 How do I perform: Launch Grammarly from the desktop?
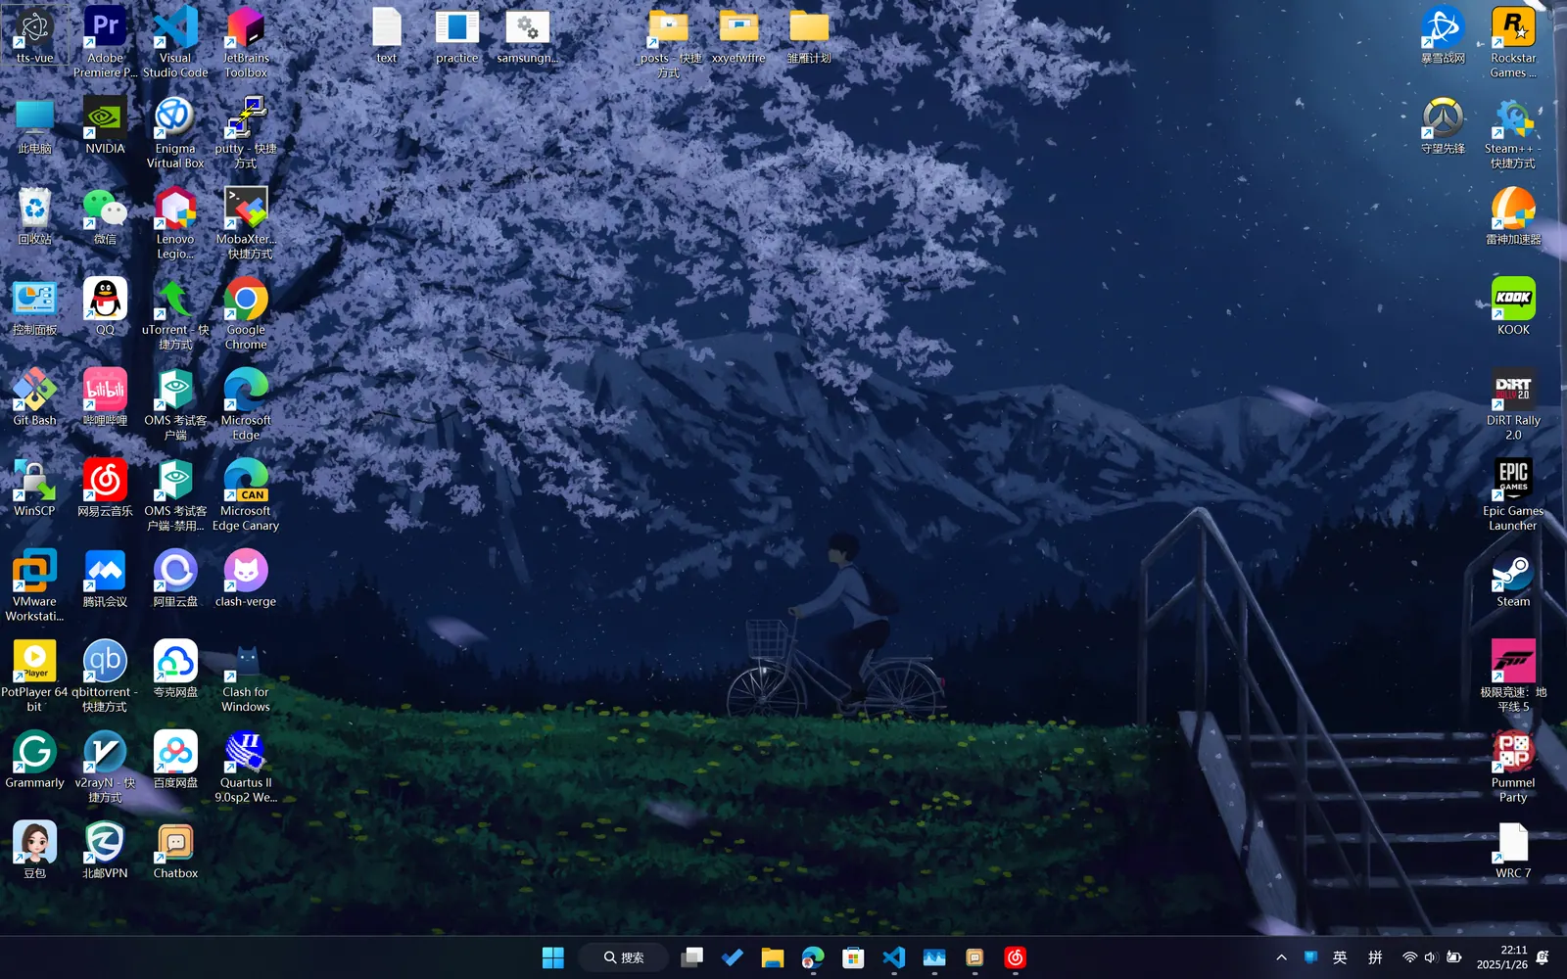coord(34,752)
